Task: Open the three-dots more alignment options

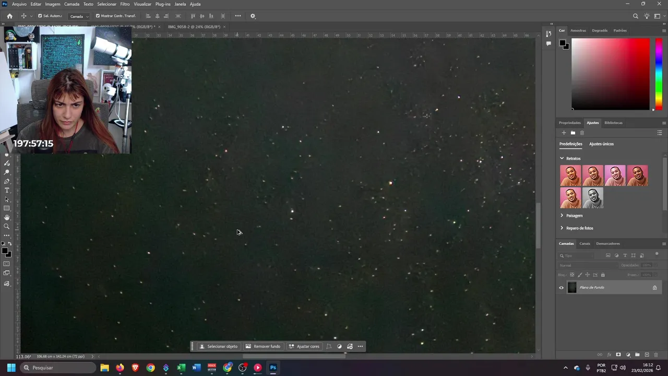Action: (x=238, y=16)
